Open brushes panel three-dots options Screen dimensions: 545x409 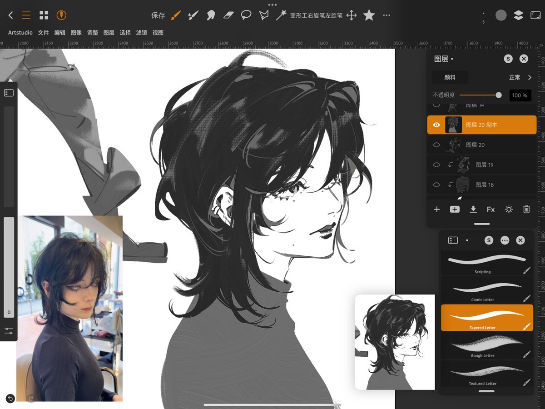click(x=505, y=240)
